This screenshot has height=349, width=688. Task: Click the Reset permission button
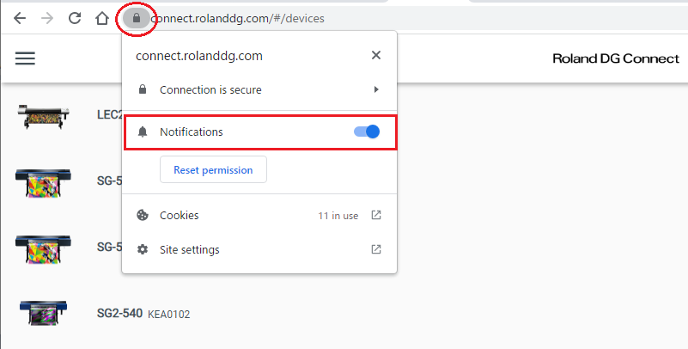coord(213,169)
